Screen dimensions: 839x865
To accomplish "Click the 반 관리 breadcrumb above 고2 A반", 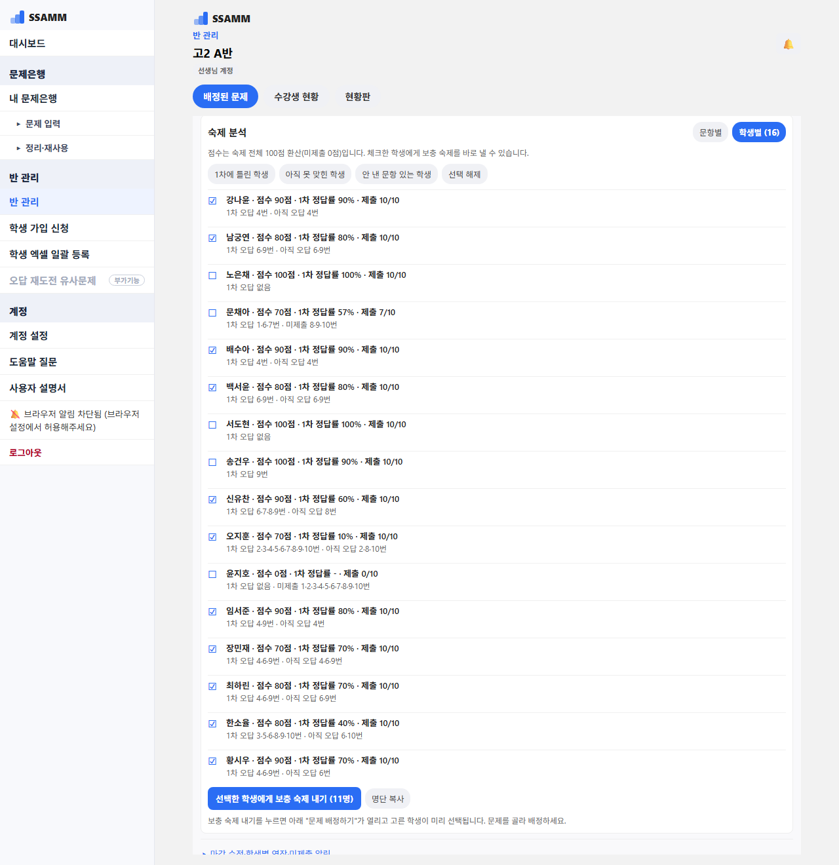I will pos(206,35).
